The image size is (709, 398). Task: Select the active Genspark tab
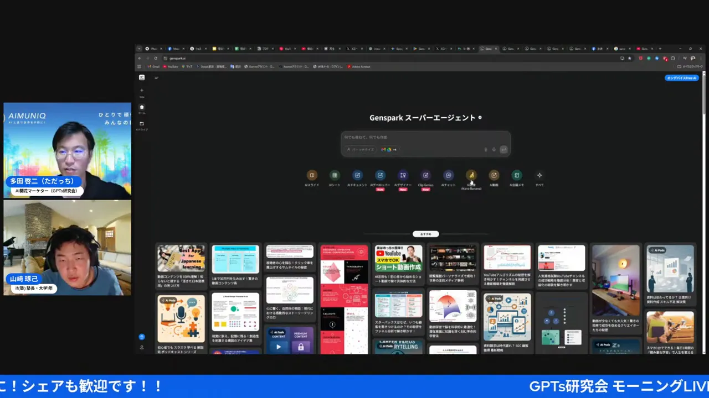(x=487, y=49)
